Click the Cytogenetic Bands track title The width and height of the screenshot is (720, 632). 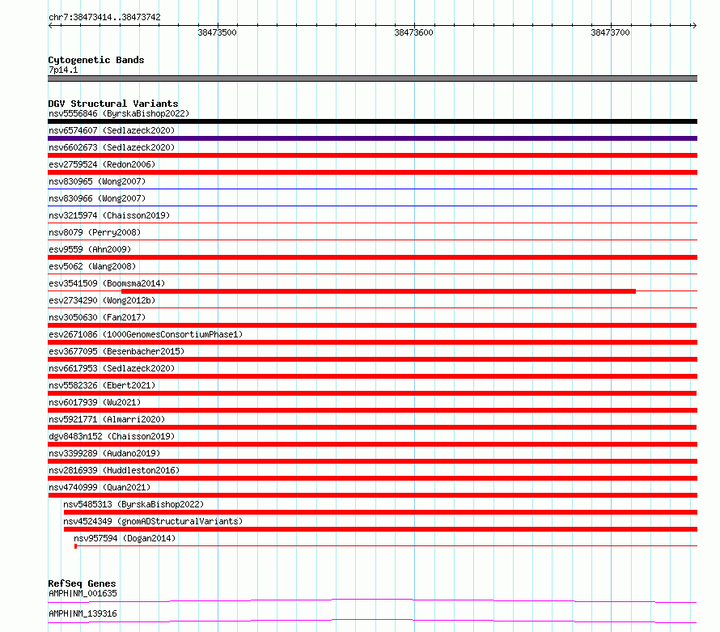point(96,60)
